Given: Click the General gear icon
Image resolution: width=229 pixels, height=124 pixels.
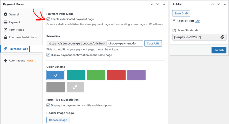Looking at the screenshot, I should coord(5,14).
